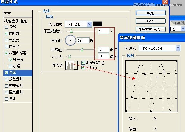Click the 取消 cancel button
The height and width of the screenshot is (132, 185).
(x=150, y=21)
